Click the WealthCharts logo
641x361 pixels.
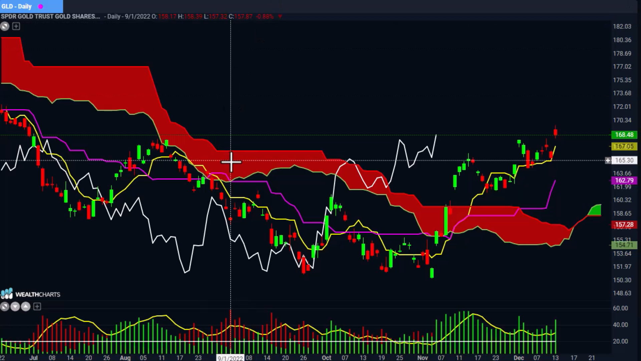30,294
